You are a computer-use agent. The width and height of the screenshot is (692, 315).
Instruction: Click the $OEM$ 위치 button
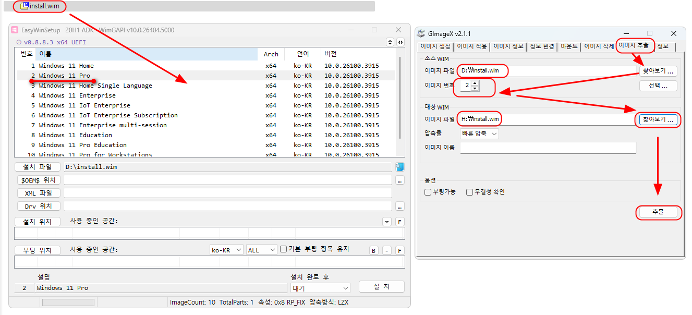point(38,180)
